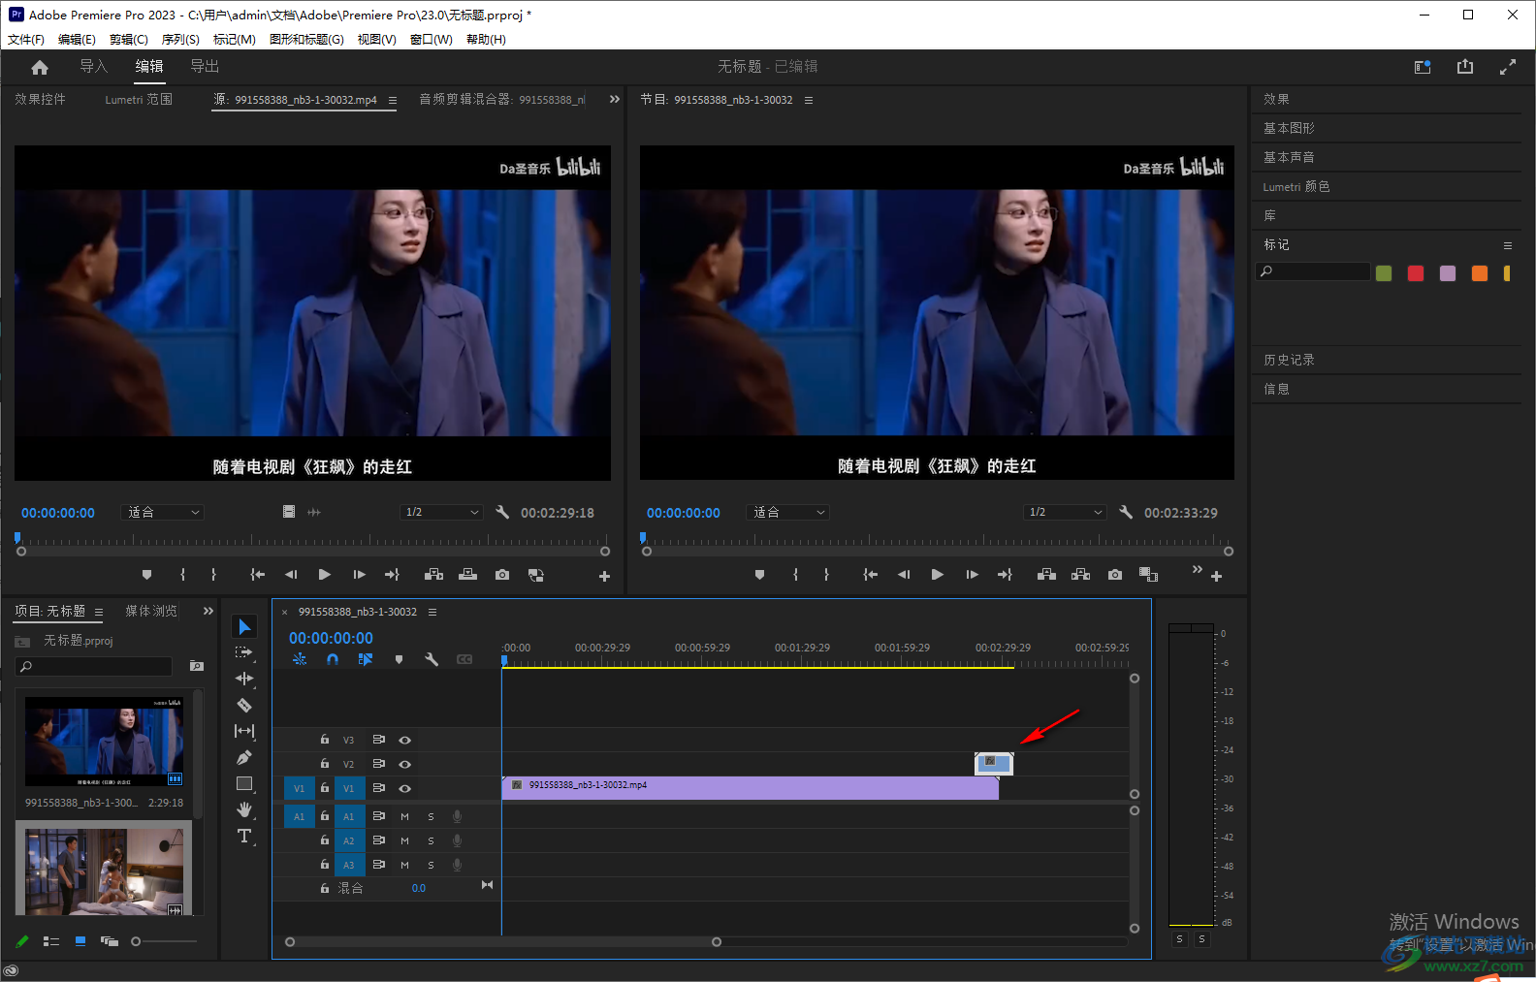
Task: Expand Project panel overflow tabs chevron
Action: (208, 611)
